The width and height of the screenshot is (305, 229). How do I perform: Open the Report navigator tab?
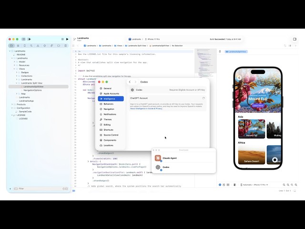66,46
